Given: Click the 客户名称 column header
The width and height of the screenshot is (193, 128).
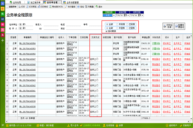Looking at the screenshot, I should tap(132, 37).
